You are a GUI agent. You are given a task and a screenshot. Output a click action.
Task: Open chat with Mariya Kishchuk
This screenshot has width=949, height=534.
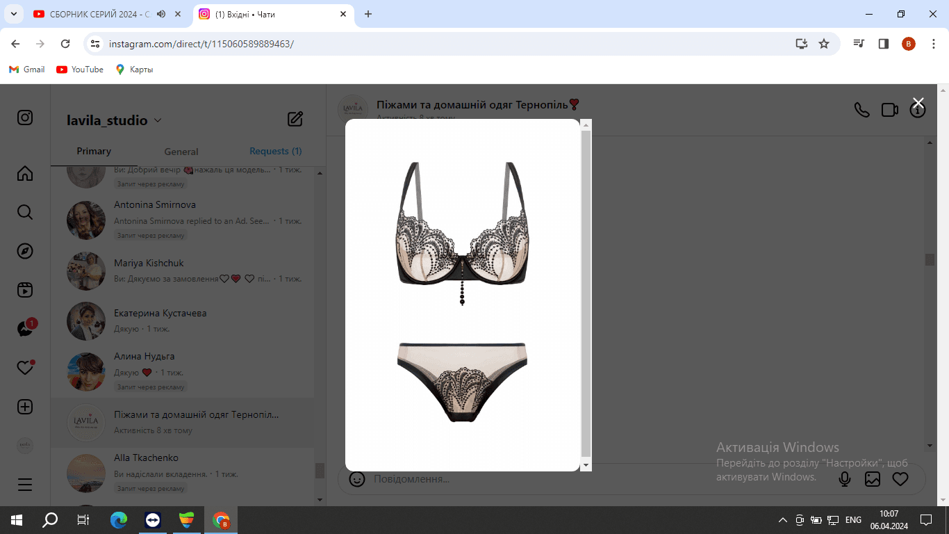[x=182, y=271]
